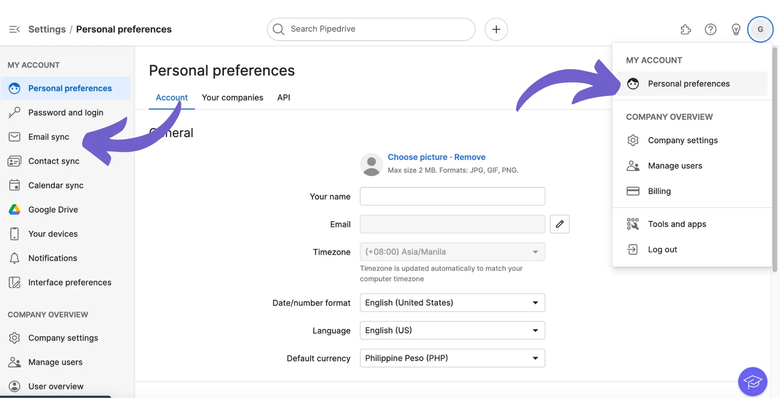Switch to the API tab
The image size is (779, 413).
click(284, 98)
